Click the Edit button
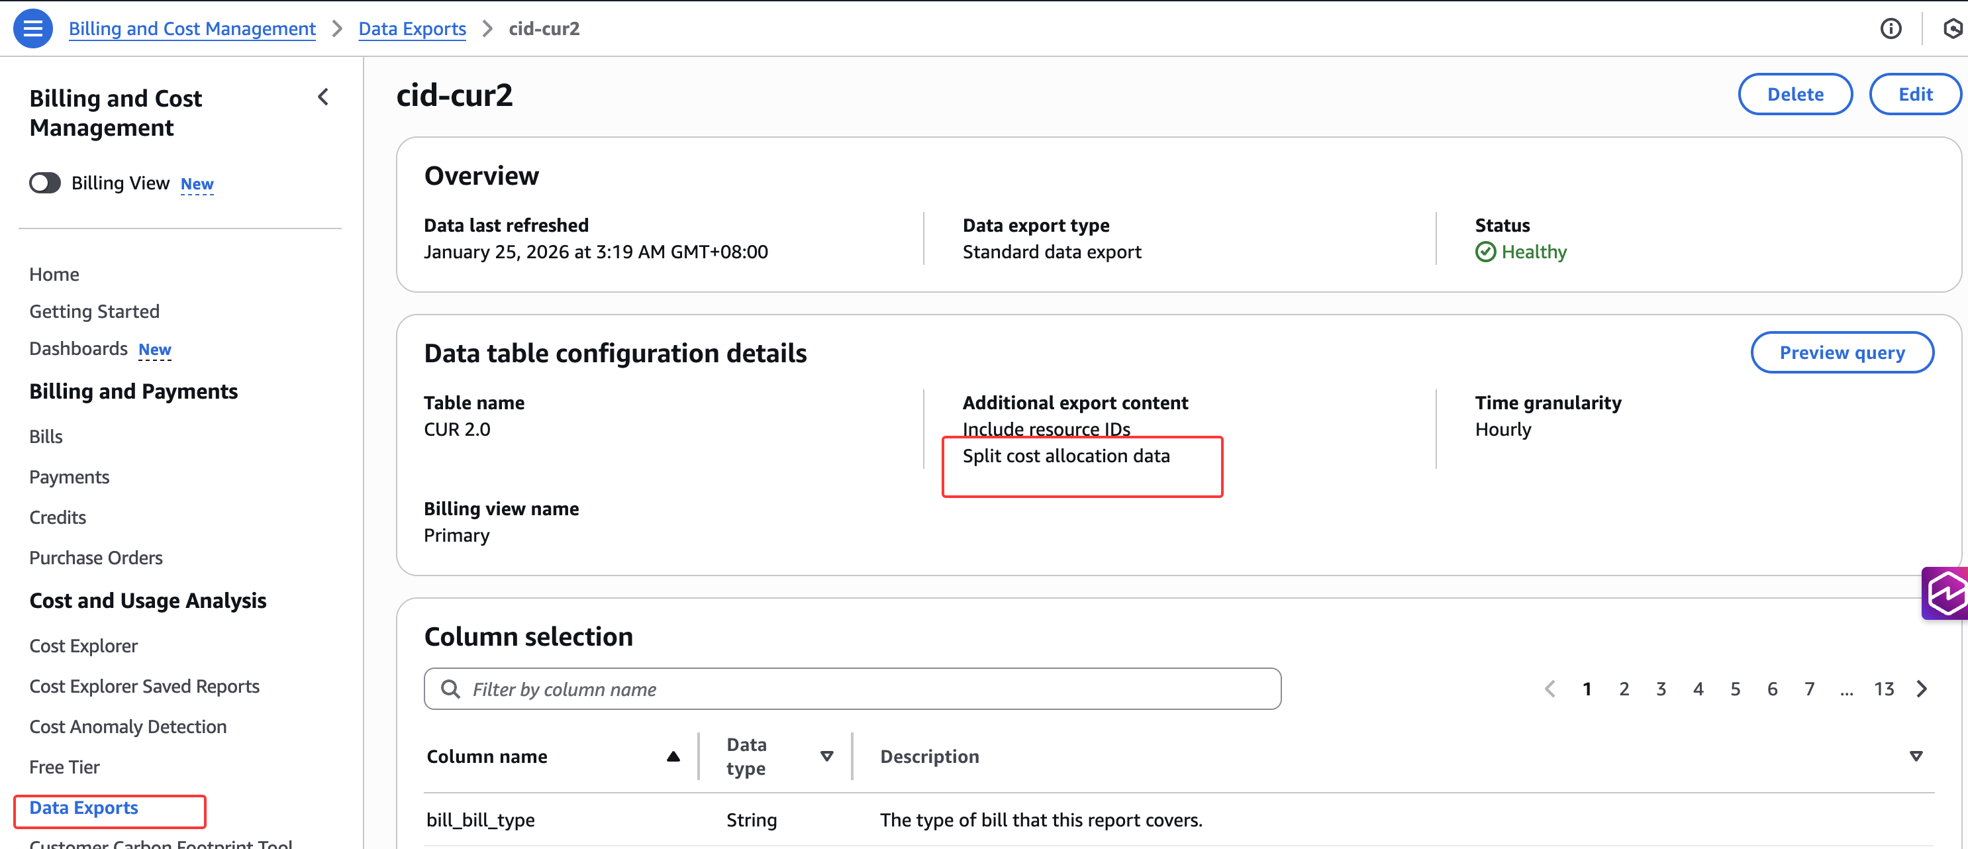This screenshot has width=1968, height=849. point(1914,94)
